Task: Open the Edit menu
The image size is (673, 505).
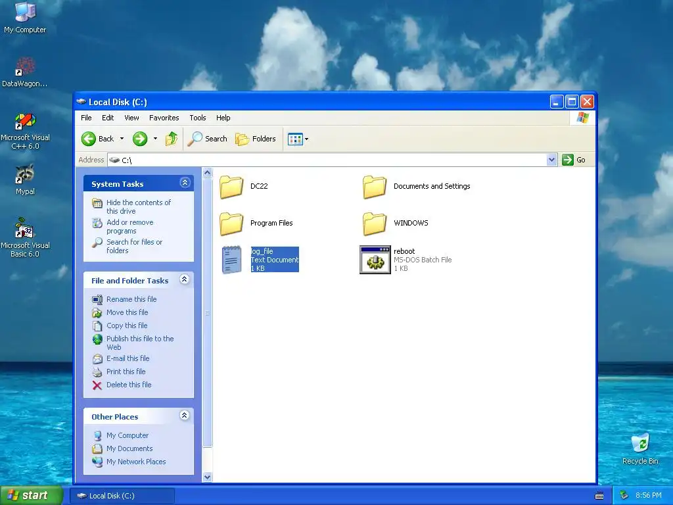Action: coord(108,118)
